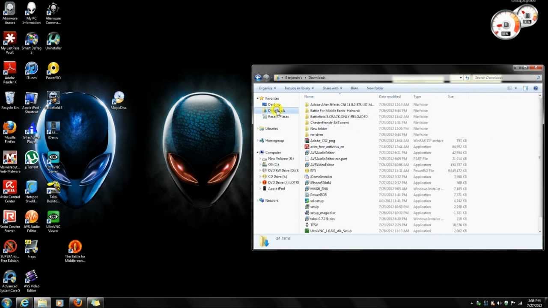Expand the Libraries tree node
This screenshot has height=308, width=548.
pos(258,128)
